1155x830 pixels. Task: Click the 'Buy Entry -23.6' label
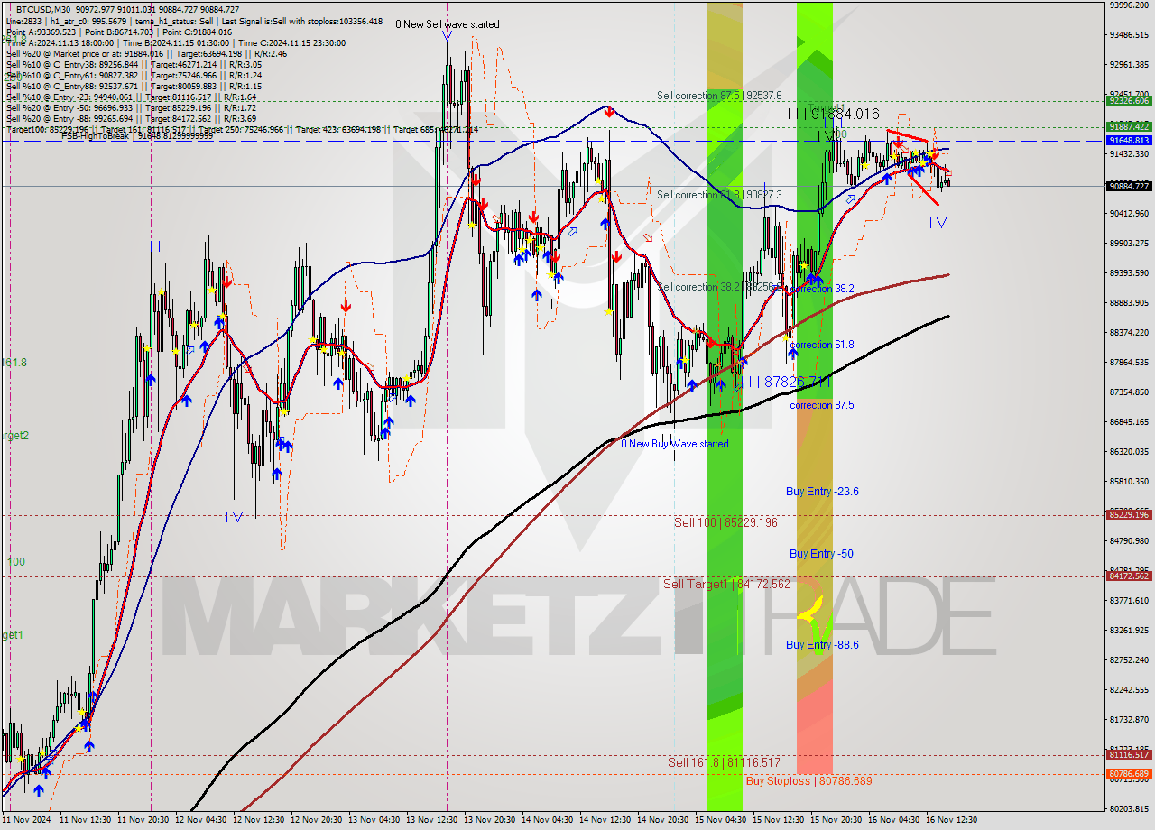pyautogui.click(x=822, y=492)
